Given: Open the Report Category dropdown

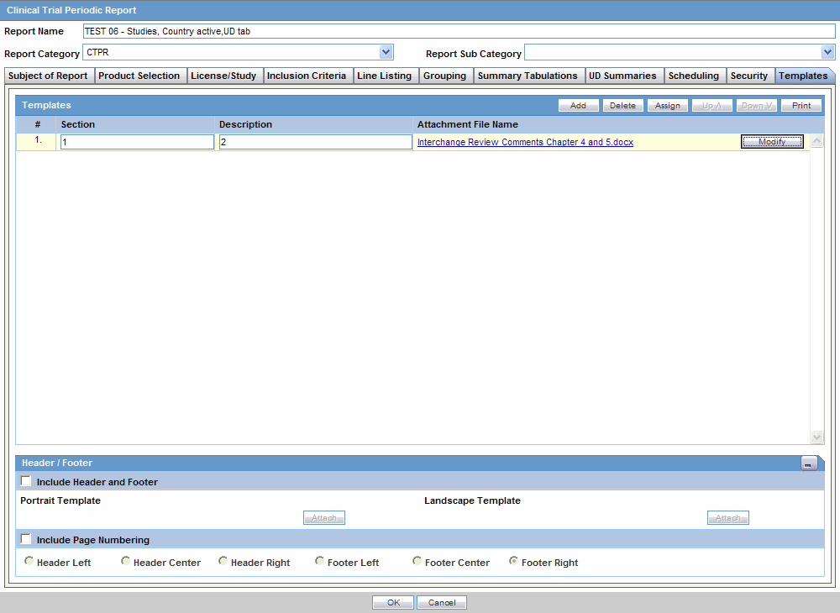Looking at the screenshot, I should point(386,51).
